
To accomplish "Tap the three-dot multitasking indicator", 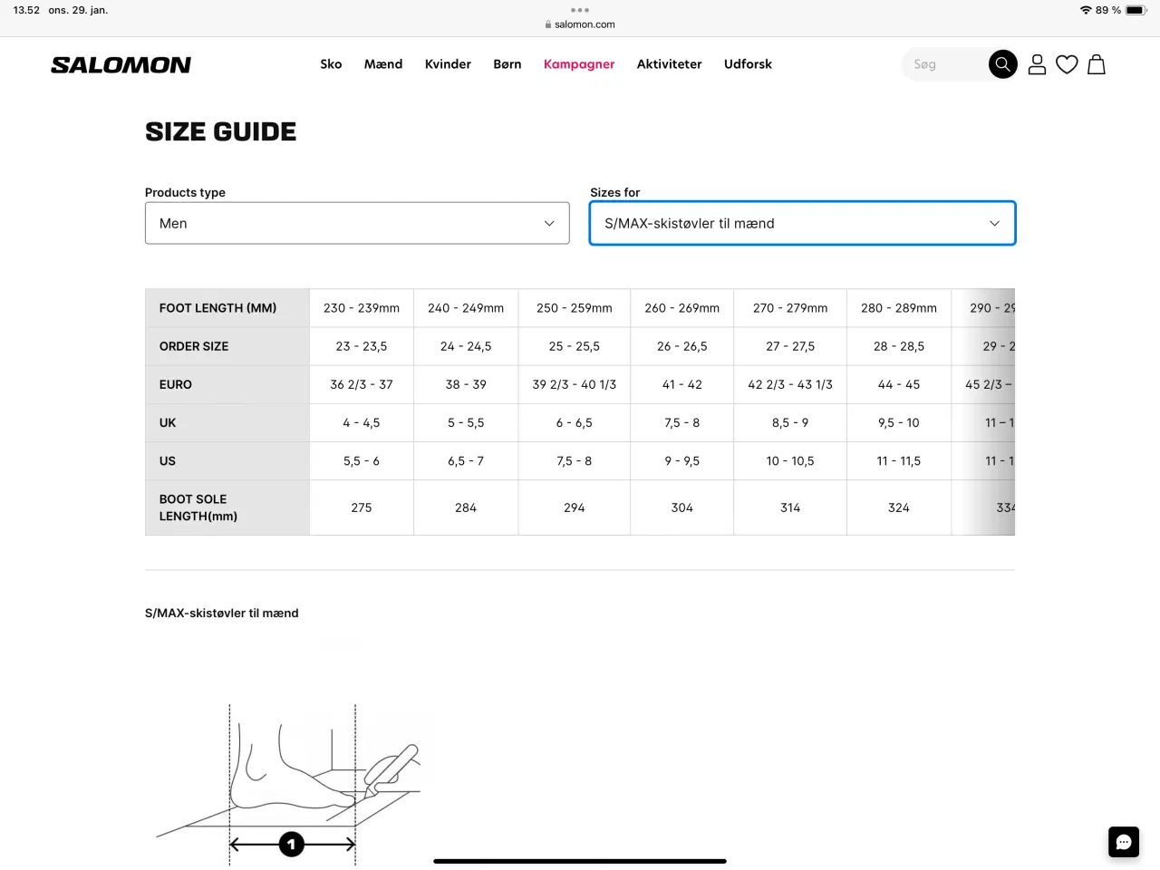I will (x=580, y=10).
